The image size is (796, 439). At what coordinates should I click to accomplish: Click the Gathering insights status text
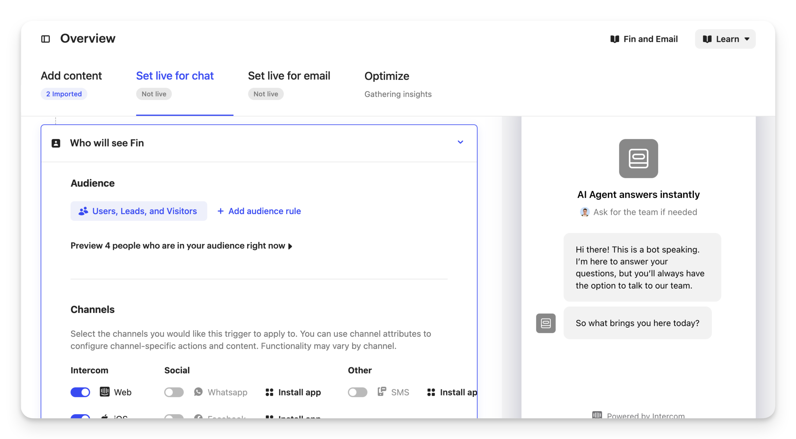(x=398, y=94)
